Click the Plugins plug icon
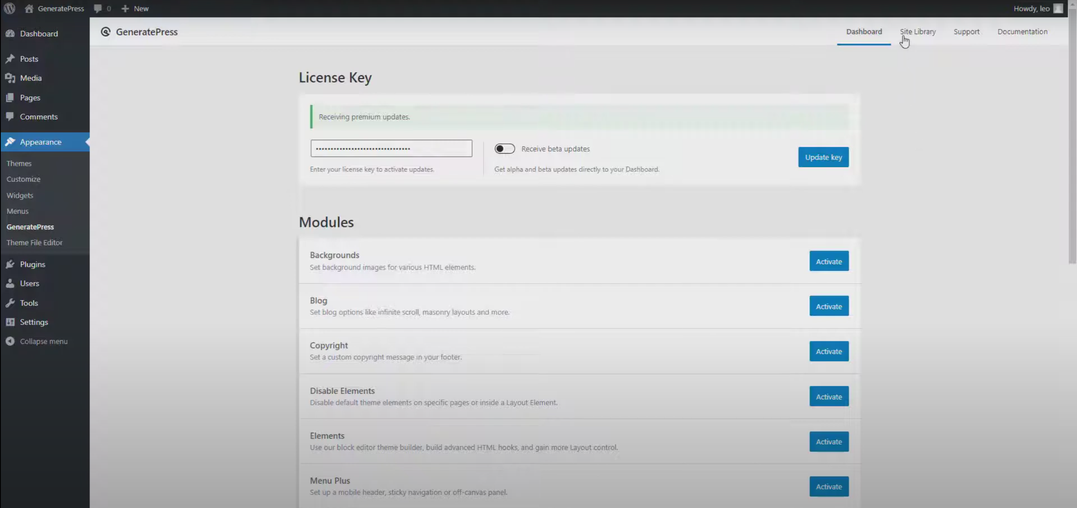 coord(10,264)
